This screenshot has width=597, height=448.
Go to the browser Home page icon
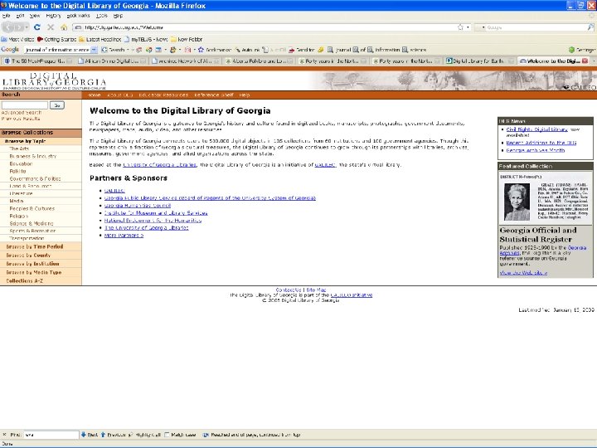coord(64,27)
